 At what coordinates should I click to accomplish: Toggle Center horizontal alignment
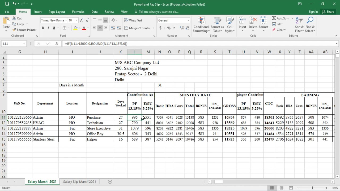coord(100,28)
